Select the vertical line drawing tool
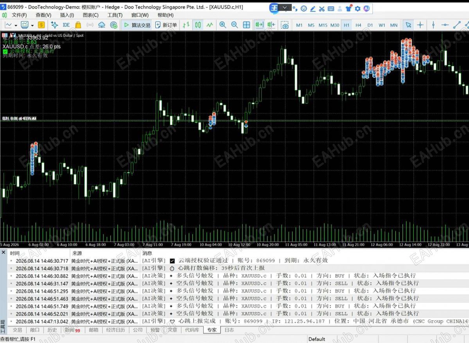The width and height of the screenshot is (469, 343). click(433, 25)
